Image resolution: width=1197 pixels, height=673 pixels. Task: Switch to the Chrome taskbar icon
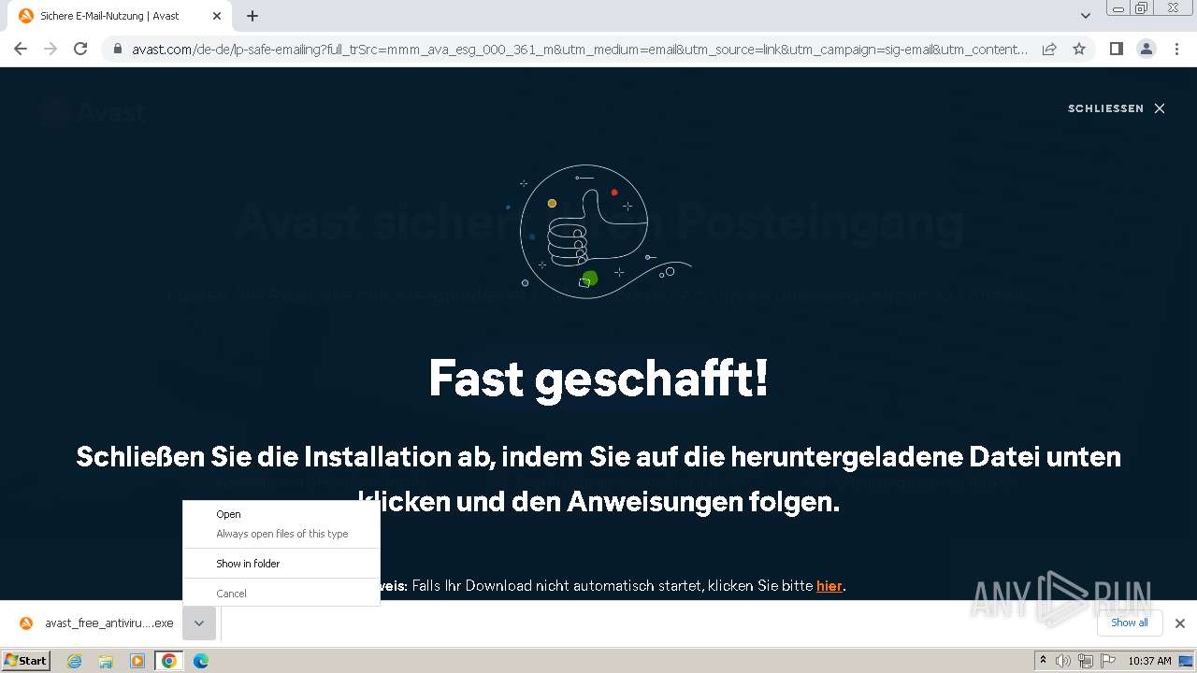(169, 661)
